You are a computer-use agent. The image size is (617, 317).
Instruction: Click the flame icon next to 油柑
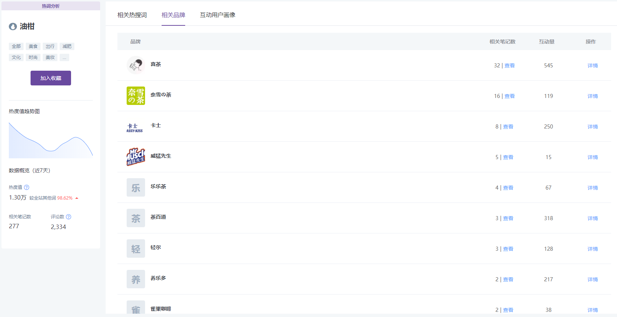click(13, 27)
